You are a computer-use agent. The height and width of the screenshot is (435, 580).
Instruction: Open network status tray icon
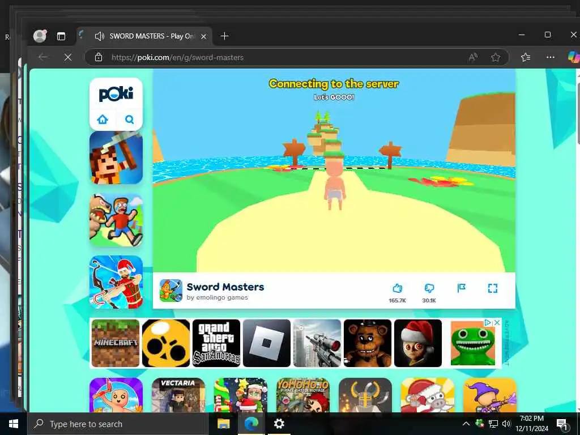(x=493, y=424)
